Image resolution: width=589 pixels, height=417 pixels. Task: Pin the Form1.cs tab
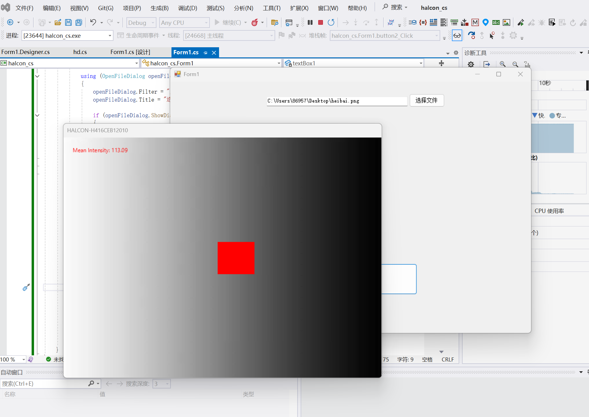click(x=206, y=53)
